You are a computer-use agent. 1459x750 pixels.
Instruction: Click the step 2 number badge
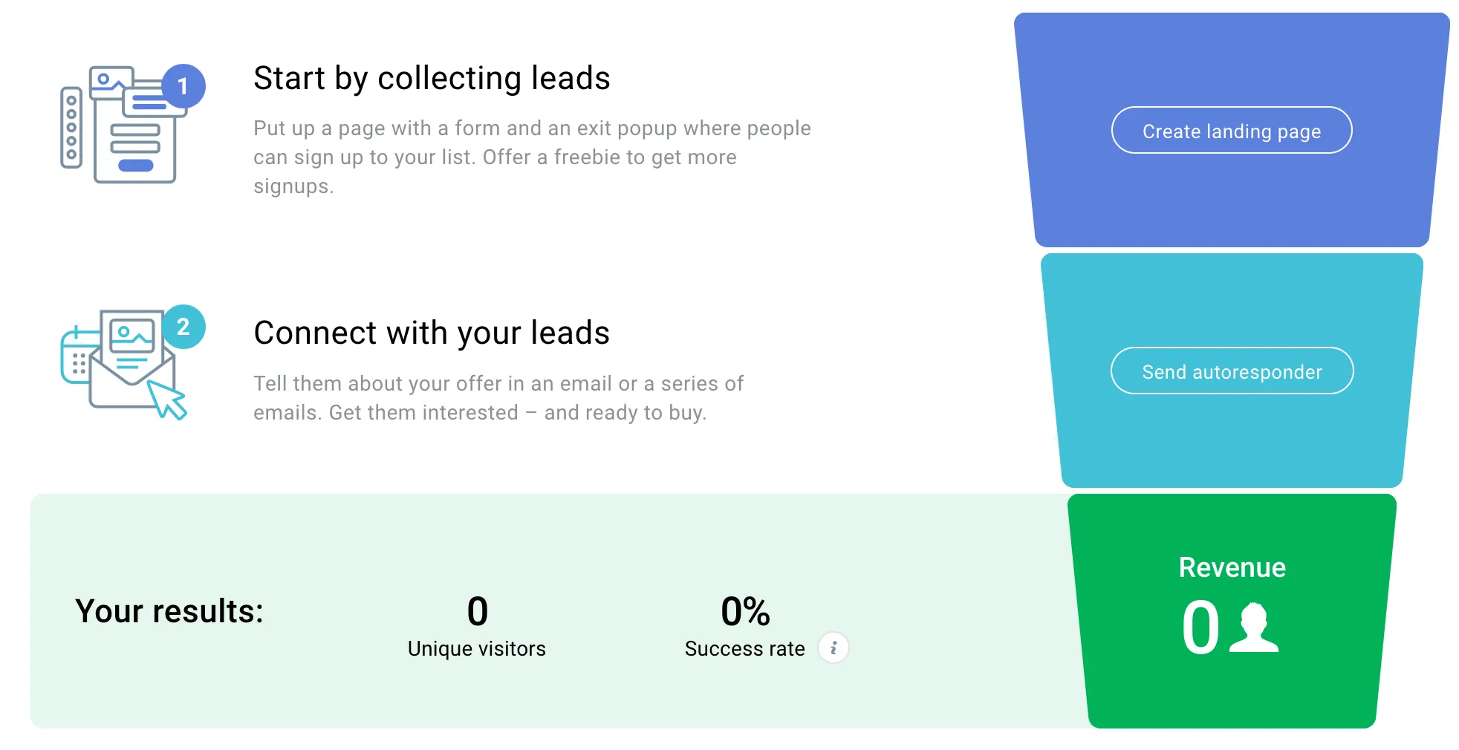[183, 327]
